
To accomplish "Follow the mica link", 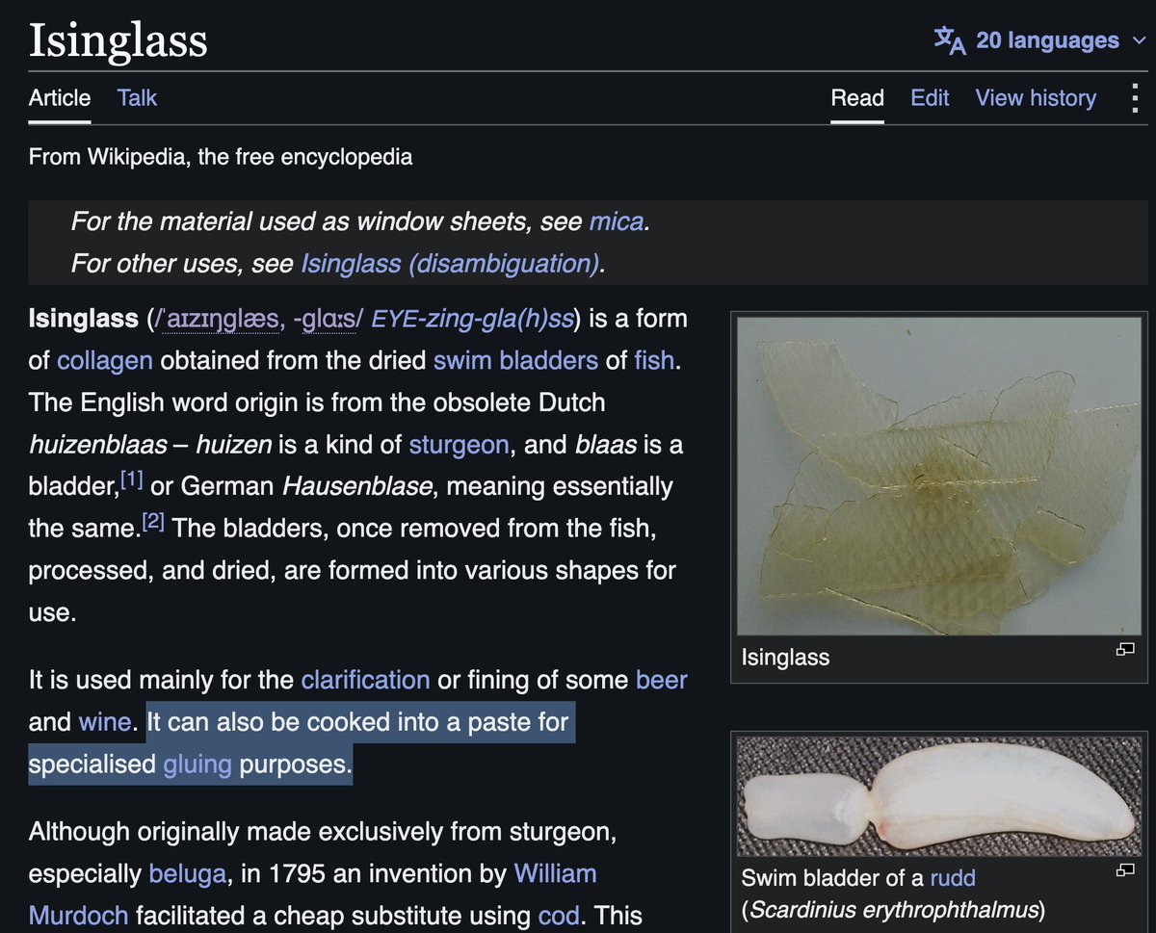I will [617, 221].
